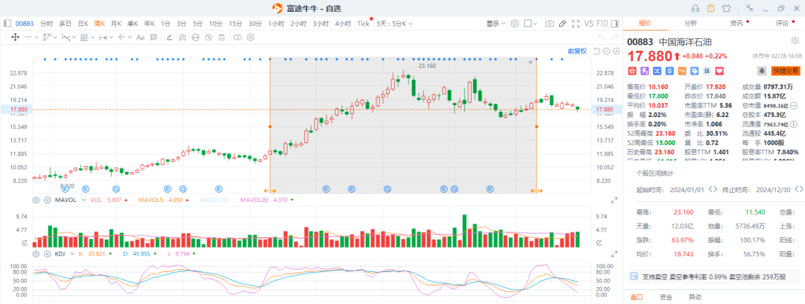Click the overlapping circles sync icon
Image resolution: width=805 pixels, height=304 pixels.
pyautogui.click(x=237, y=37)
